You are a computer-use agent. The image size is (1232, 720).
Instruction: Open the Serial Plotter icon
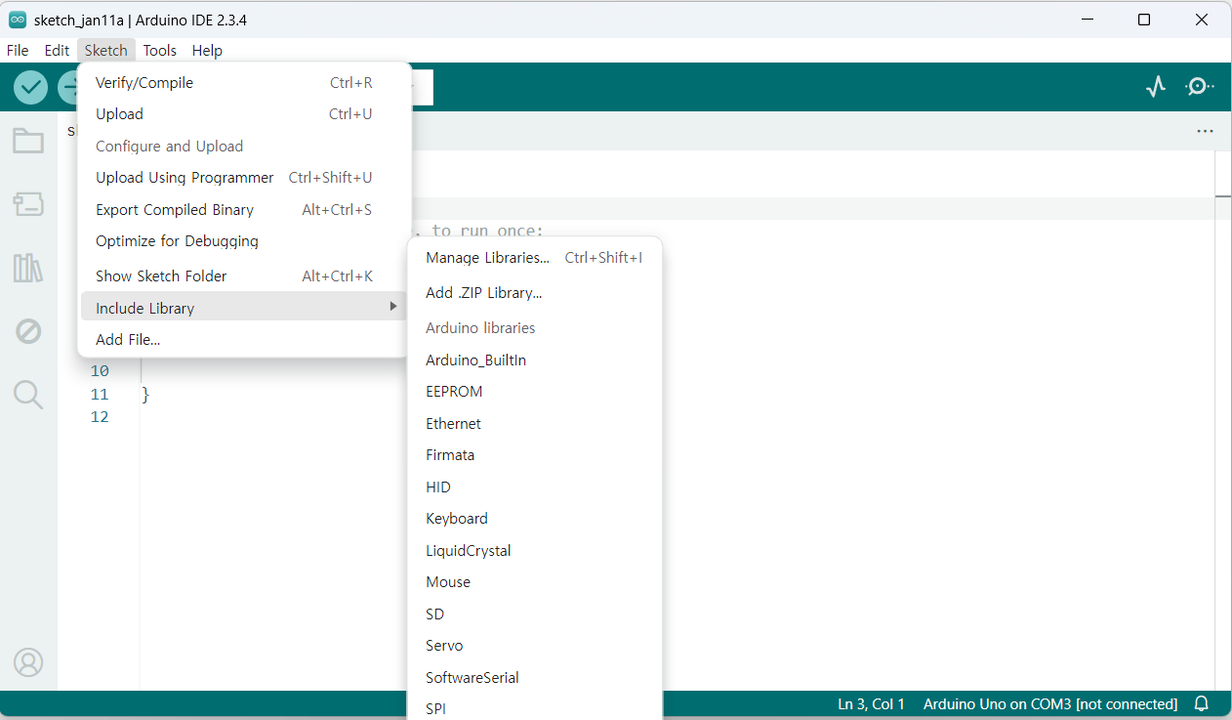pos(1156,87)
